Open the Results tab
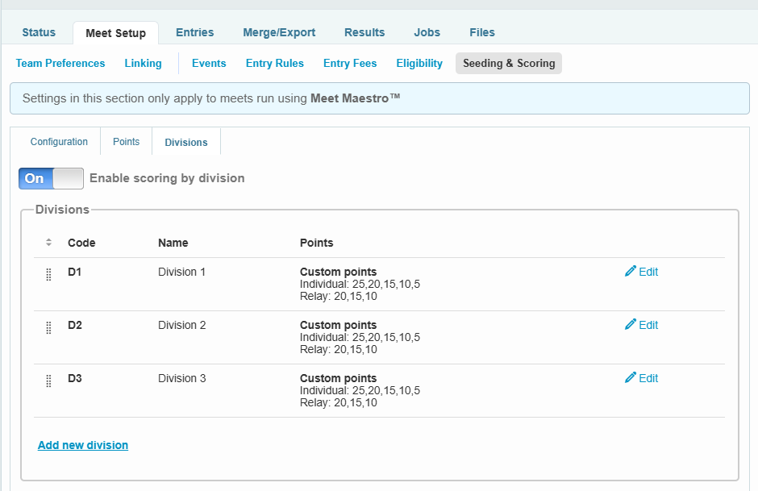Viewport: 758px width, 491px height. pyautogui.click(x=364, y=32)
